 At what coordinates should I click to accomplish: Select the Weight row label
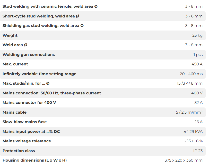tap(10, 35)
